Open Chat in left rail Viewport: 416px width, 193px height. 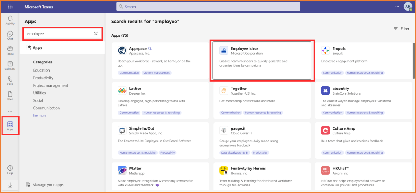coord(10,35)
